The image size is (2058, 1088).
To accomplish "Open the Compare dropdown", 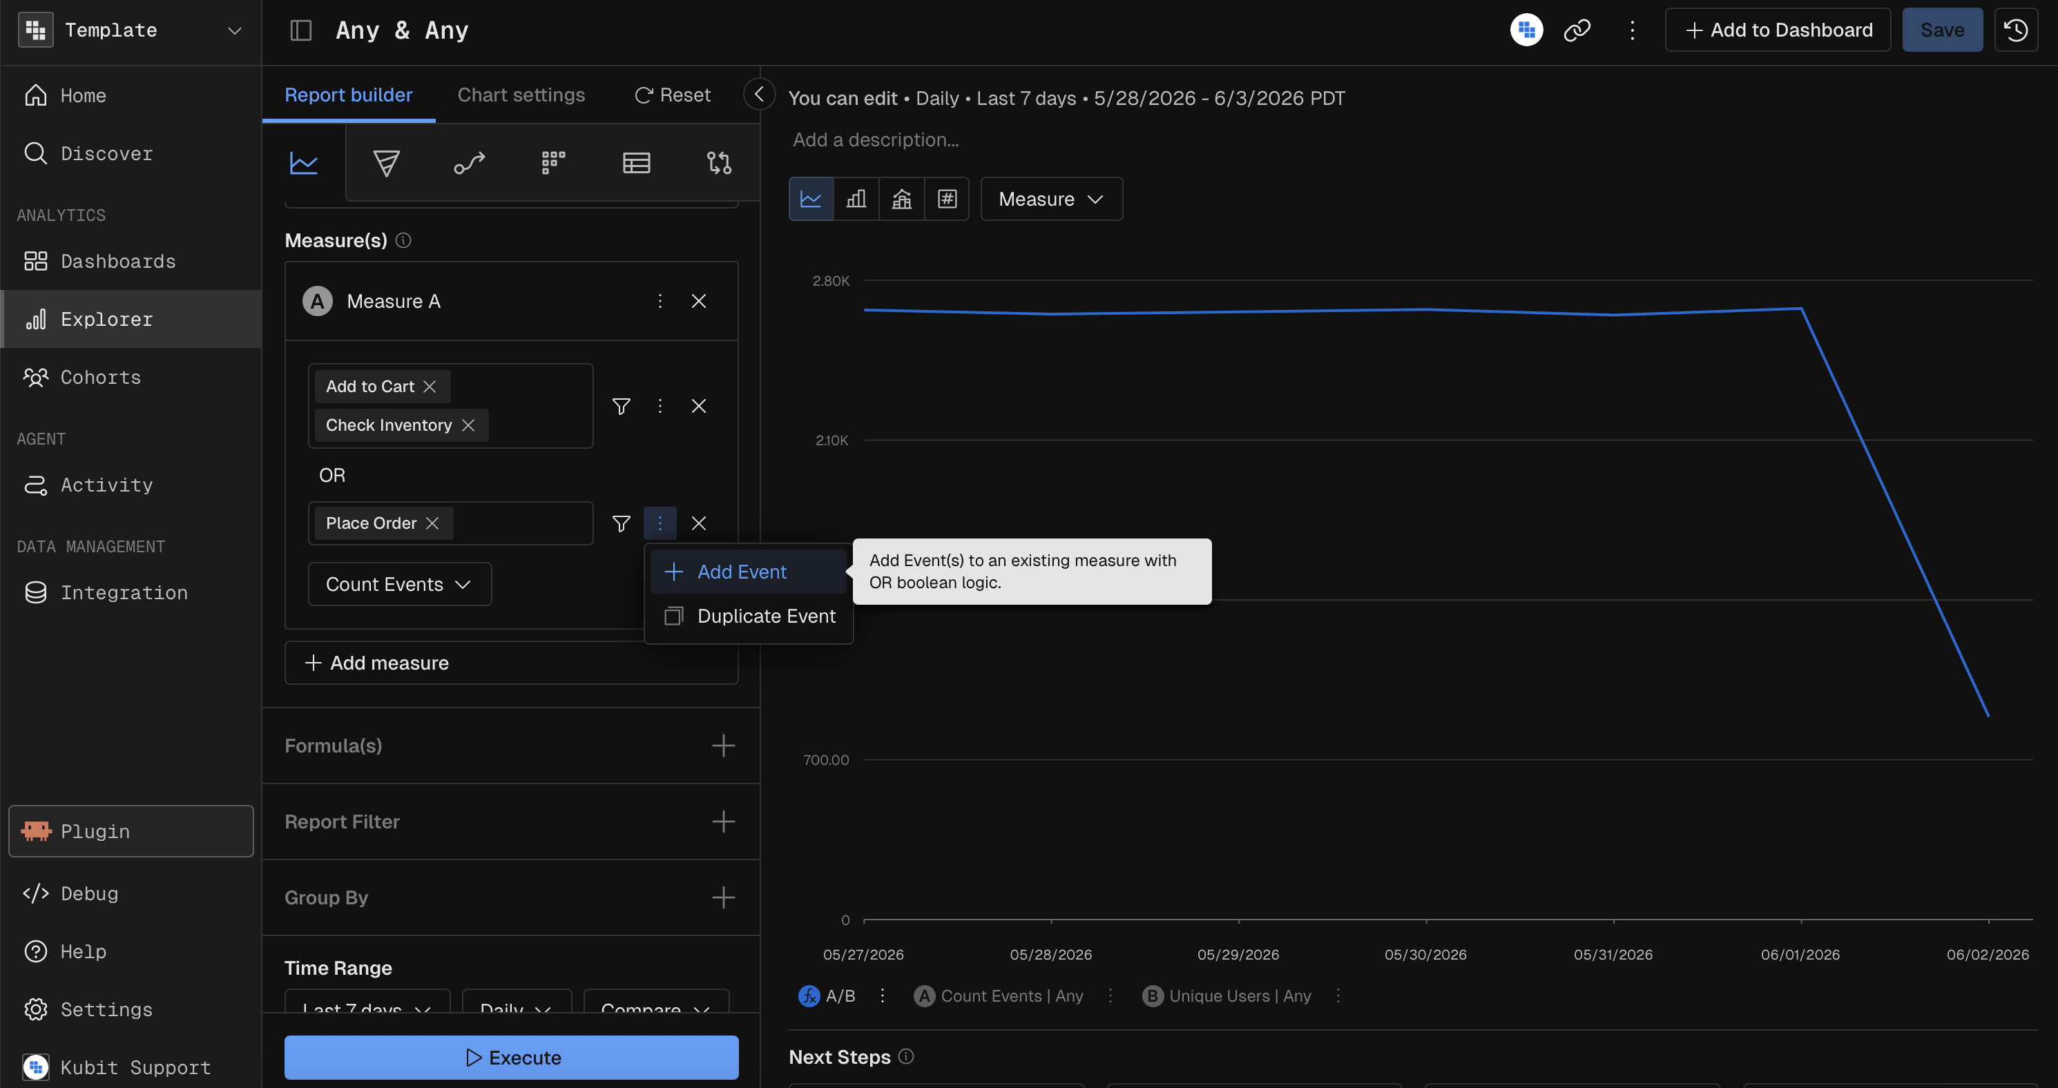I will (x=656, y=1002).
